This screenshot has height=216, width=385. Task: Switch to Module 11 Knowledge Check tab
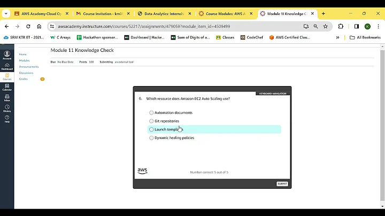coord(287,14)
